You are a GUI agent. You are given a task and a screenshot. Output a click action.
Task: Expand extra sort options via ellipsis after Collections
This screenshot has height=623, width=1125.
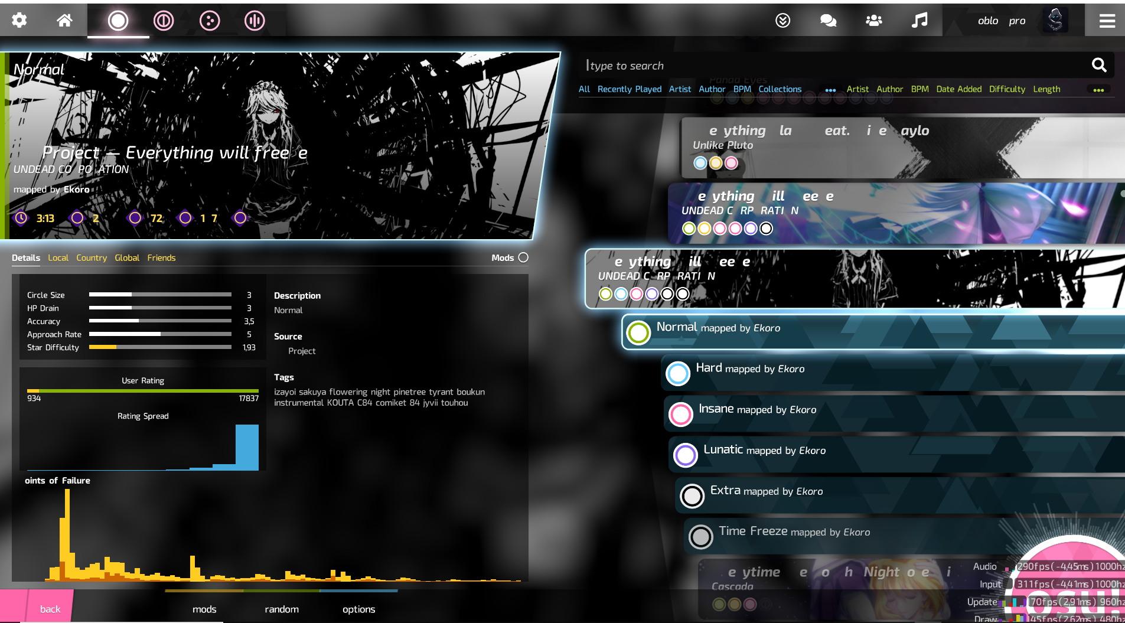click(830, 90)
